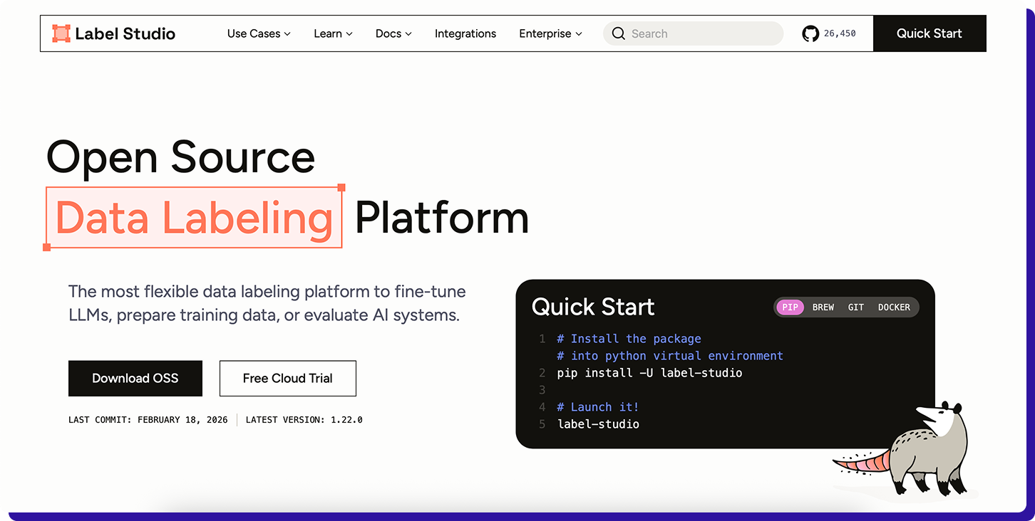This screenshot has width=1035, height=521.
Task: Click the Label Studio brand name
Action: 125,33
